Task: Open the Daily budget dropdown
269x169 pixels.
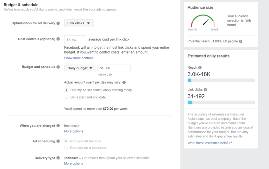Action: point(80,68)
